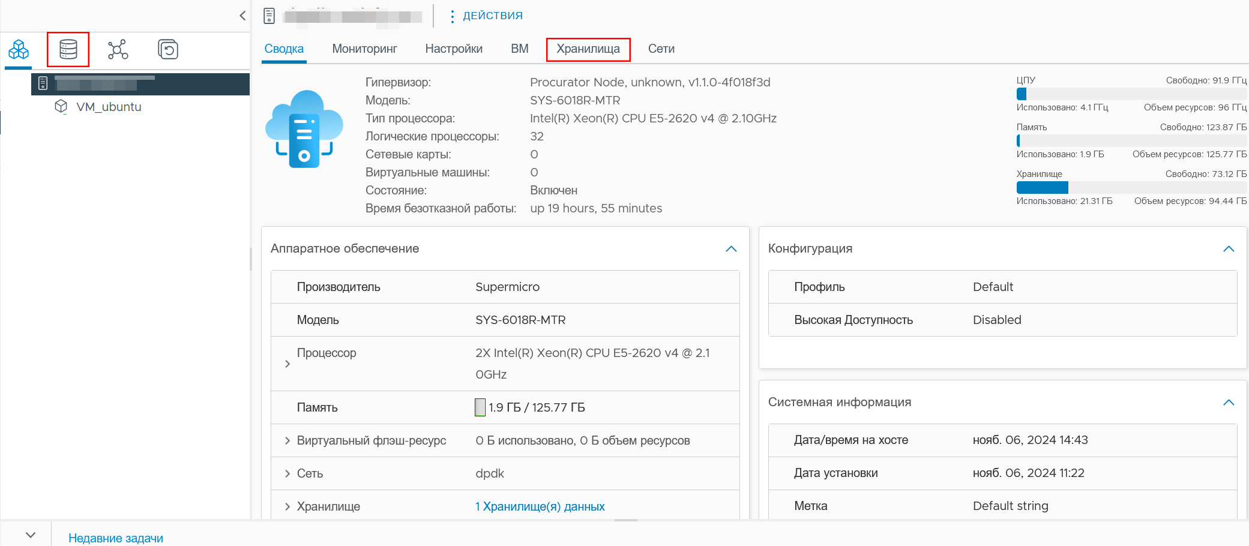This screenshot has width=1249, height=546.
Task: Click the host icon in inventory tree
Action: [x=43, y=83]
